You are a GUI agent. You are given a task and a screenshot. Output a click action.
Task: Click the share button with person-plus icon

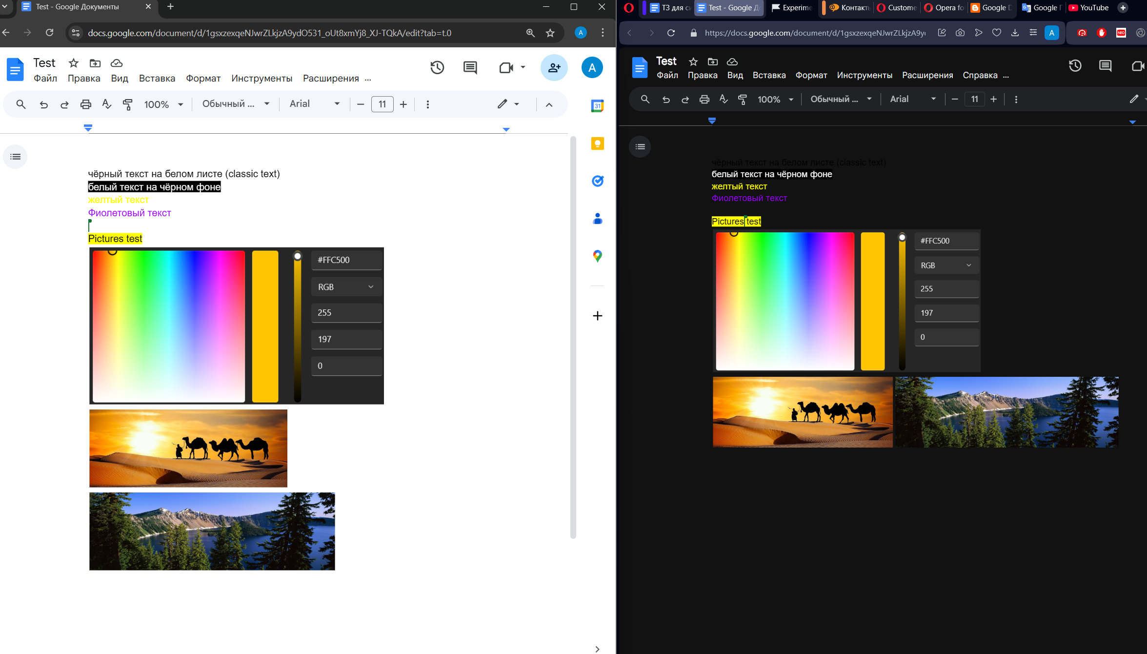click(554, 67)
